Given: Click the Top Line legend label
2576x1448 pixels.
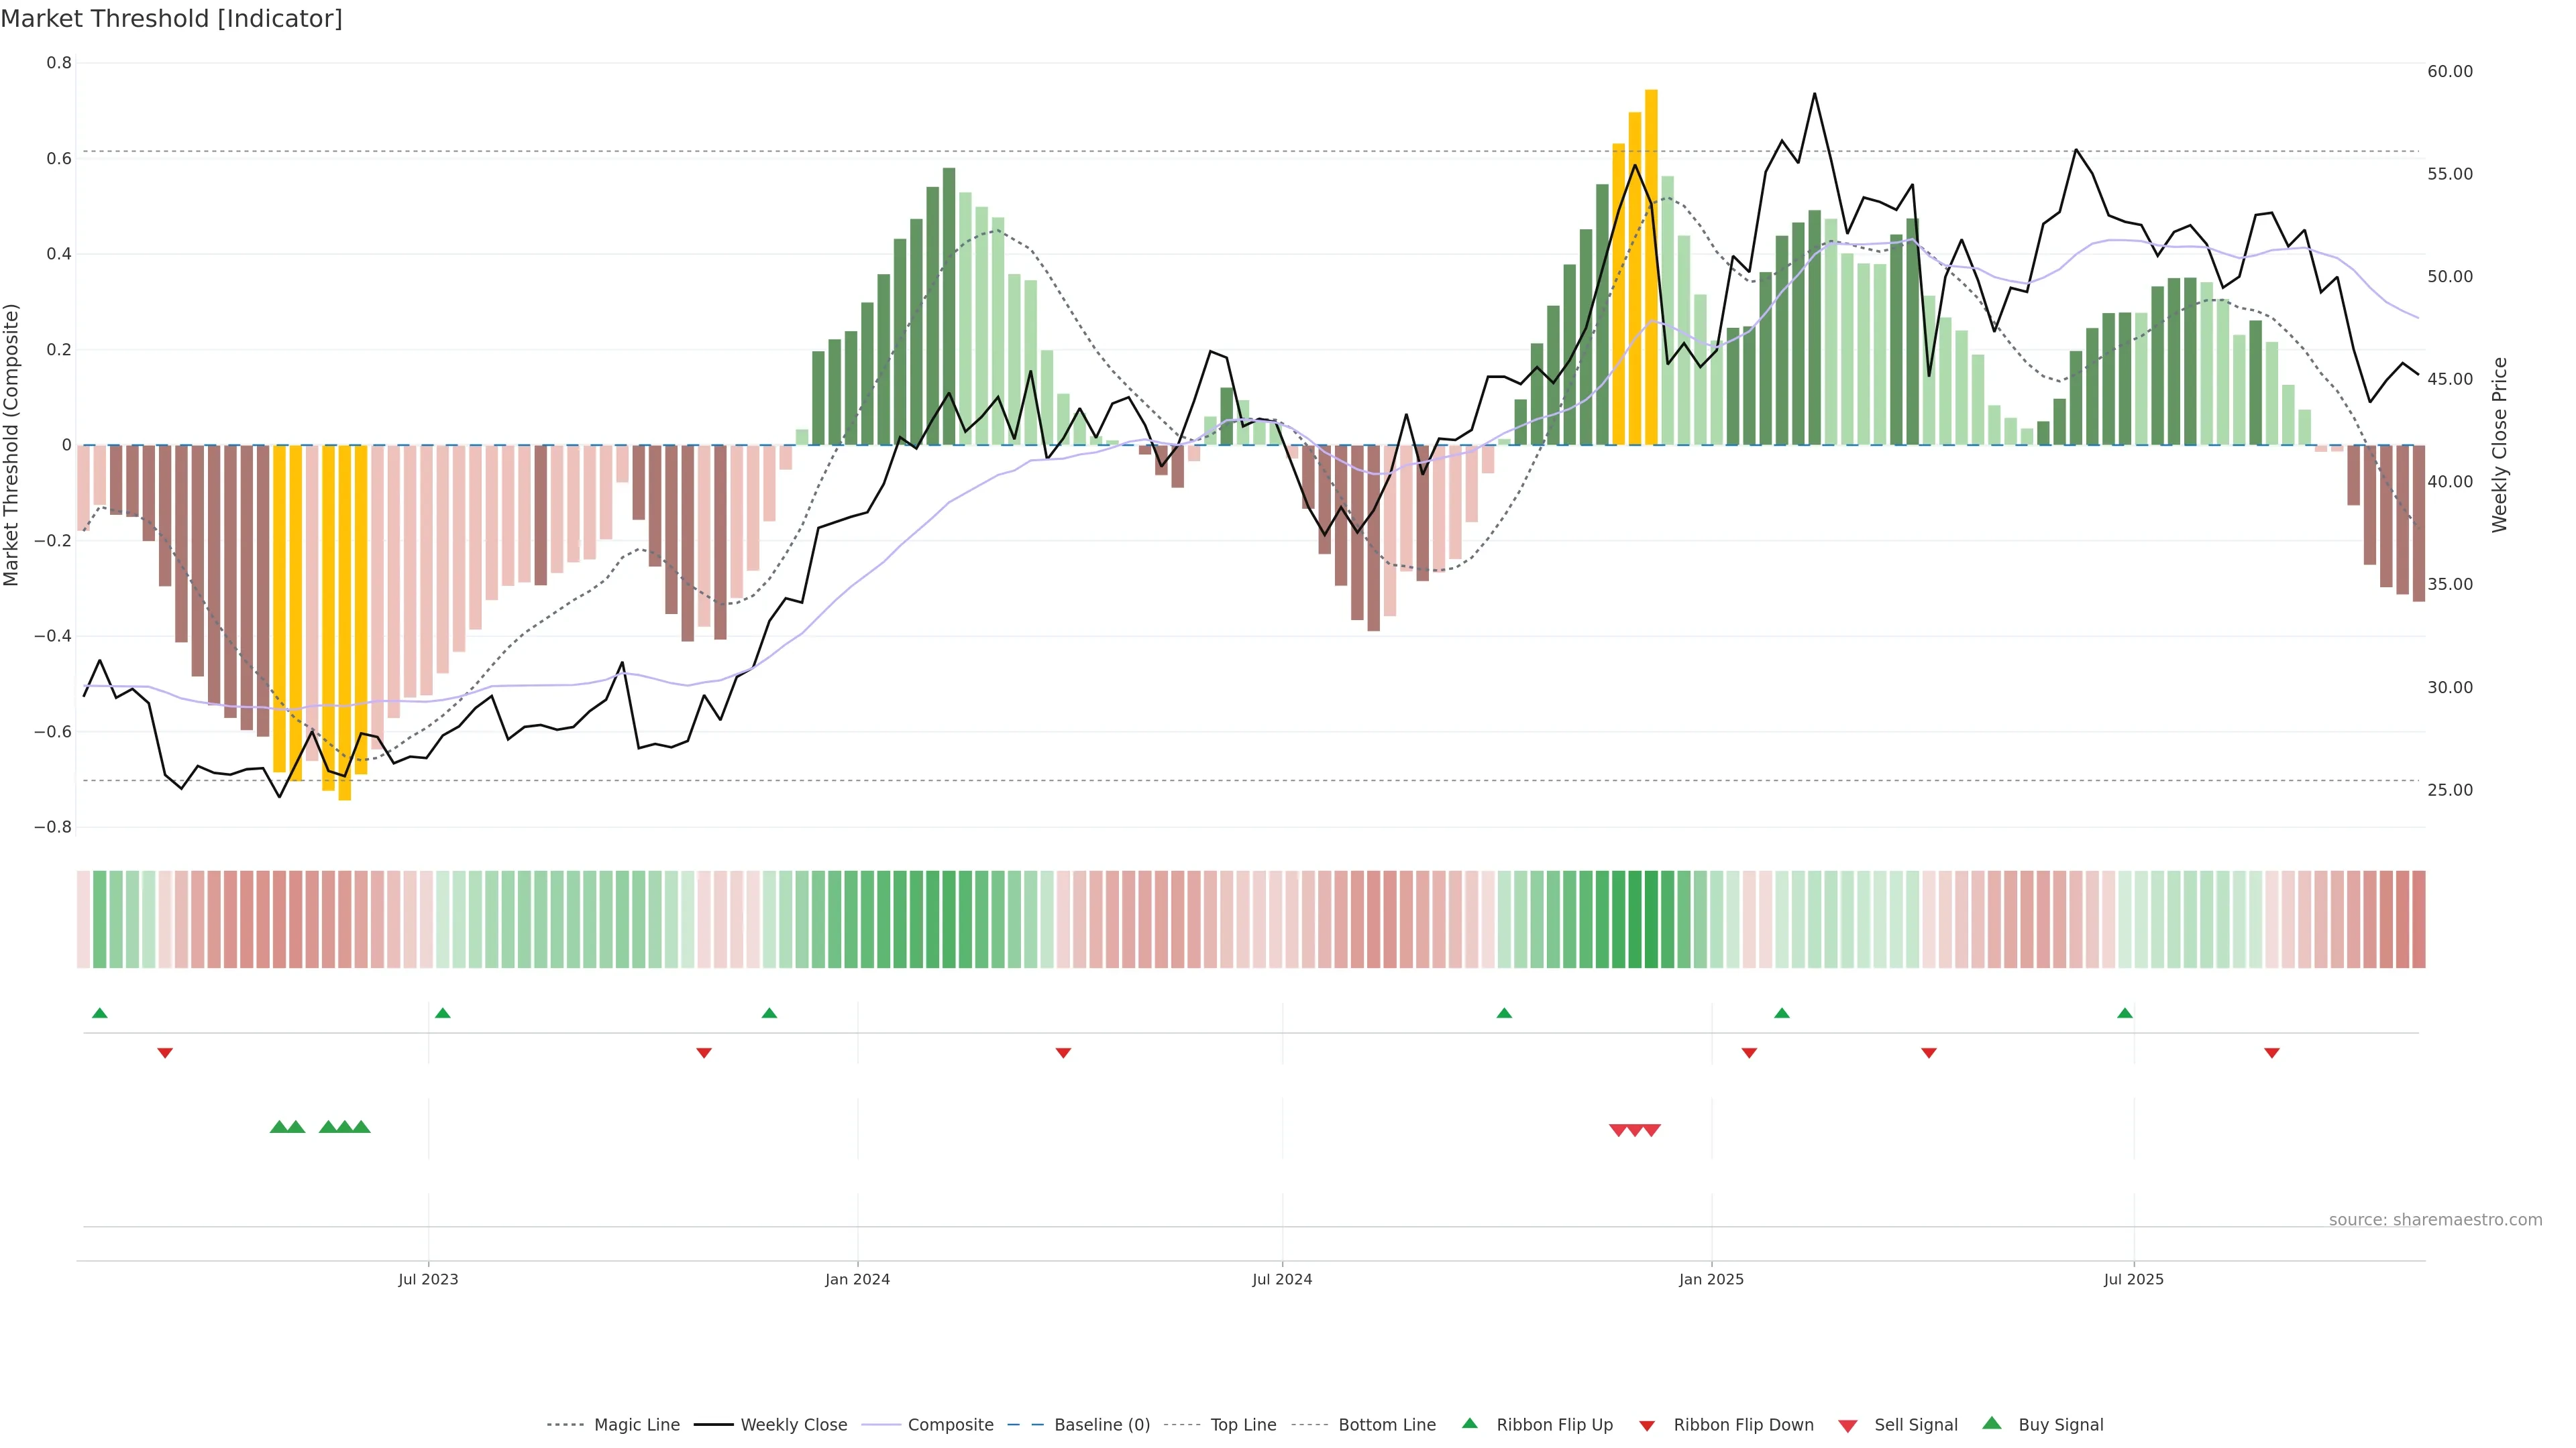Looking at the screenshot, I should 1243,1425.
